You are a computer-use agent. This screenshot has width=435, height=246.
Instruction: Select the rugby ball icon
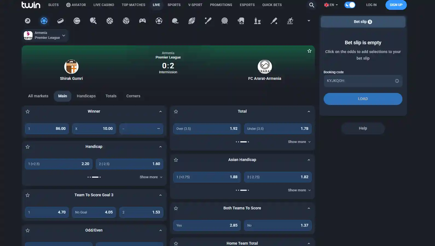[x=192, y=21]
